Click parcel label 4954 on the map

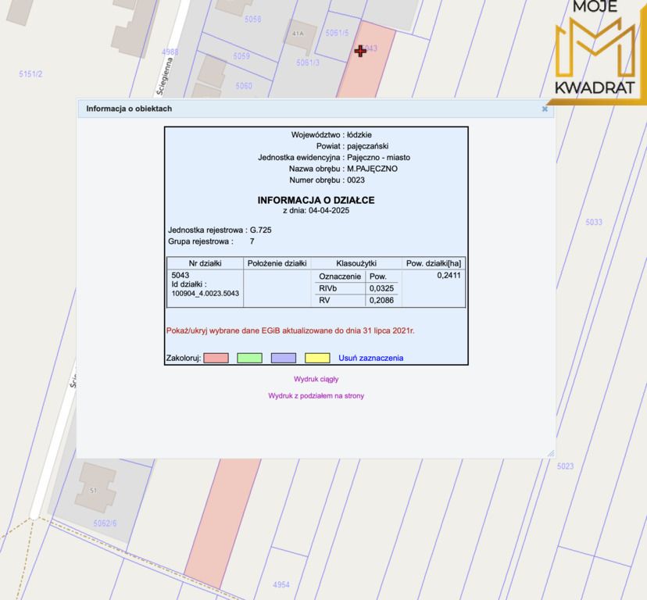(281, 584)
